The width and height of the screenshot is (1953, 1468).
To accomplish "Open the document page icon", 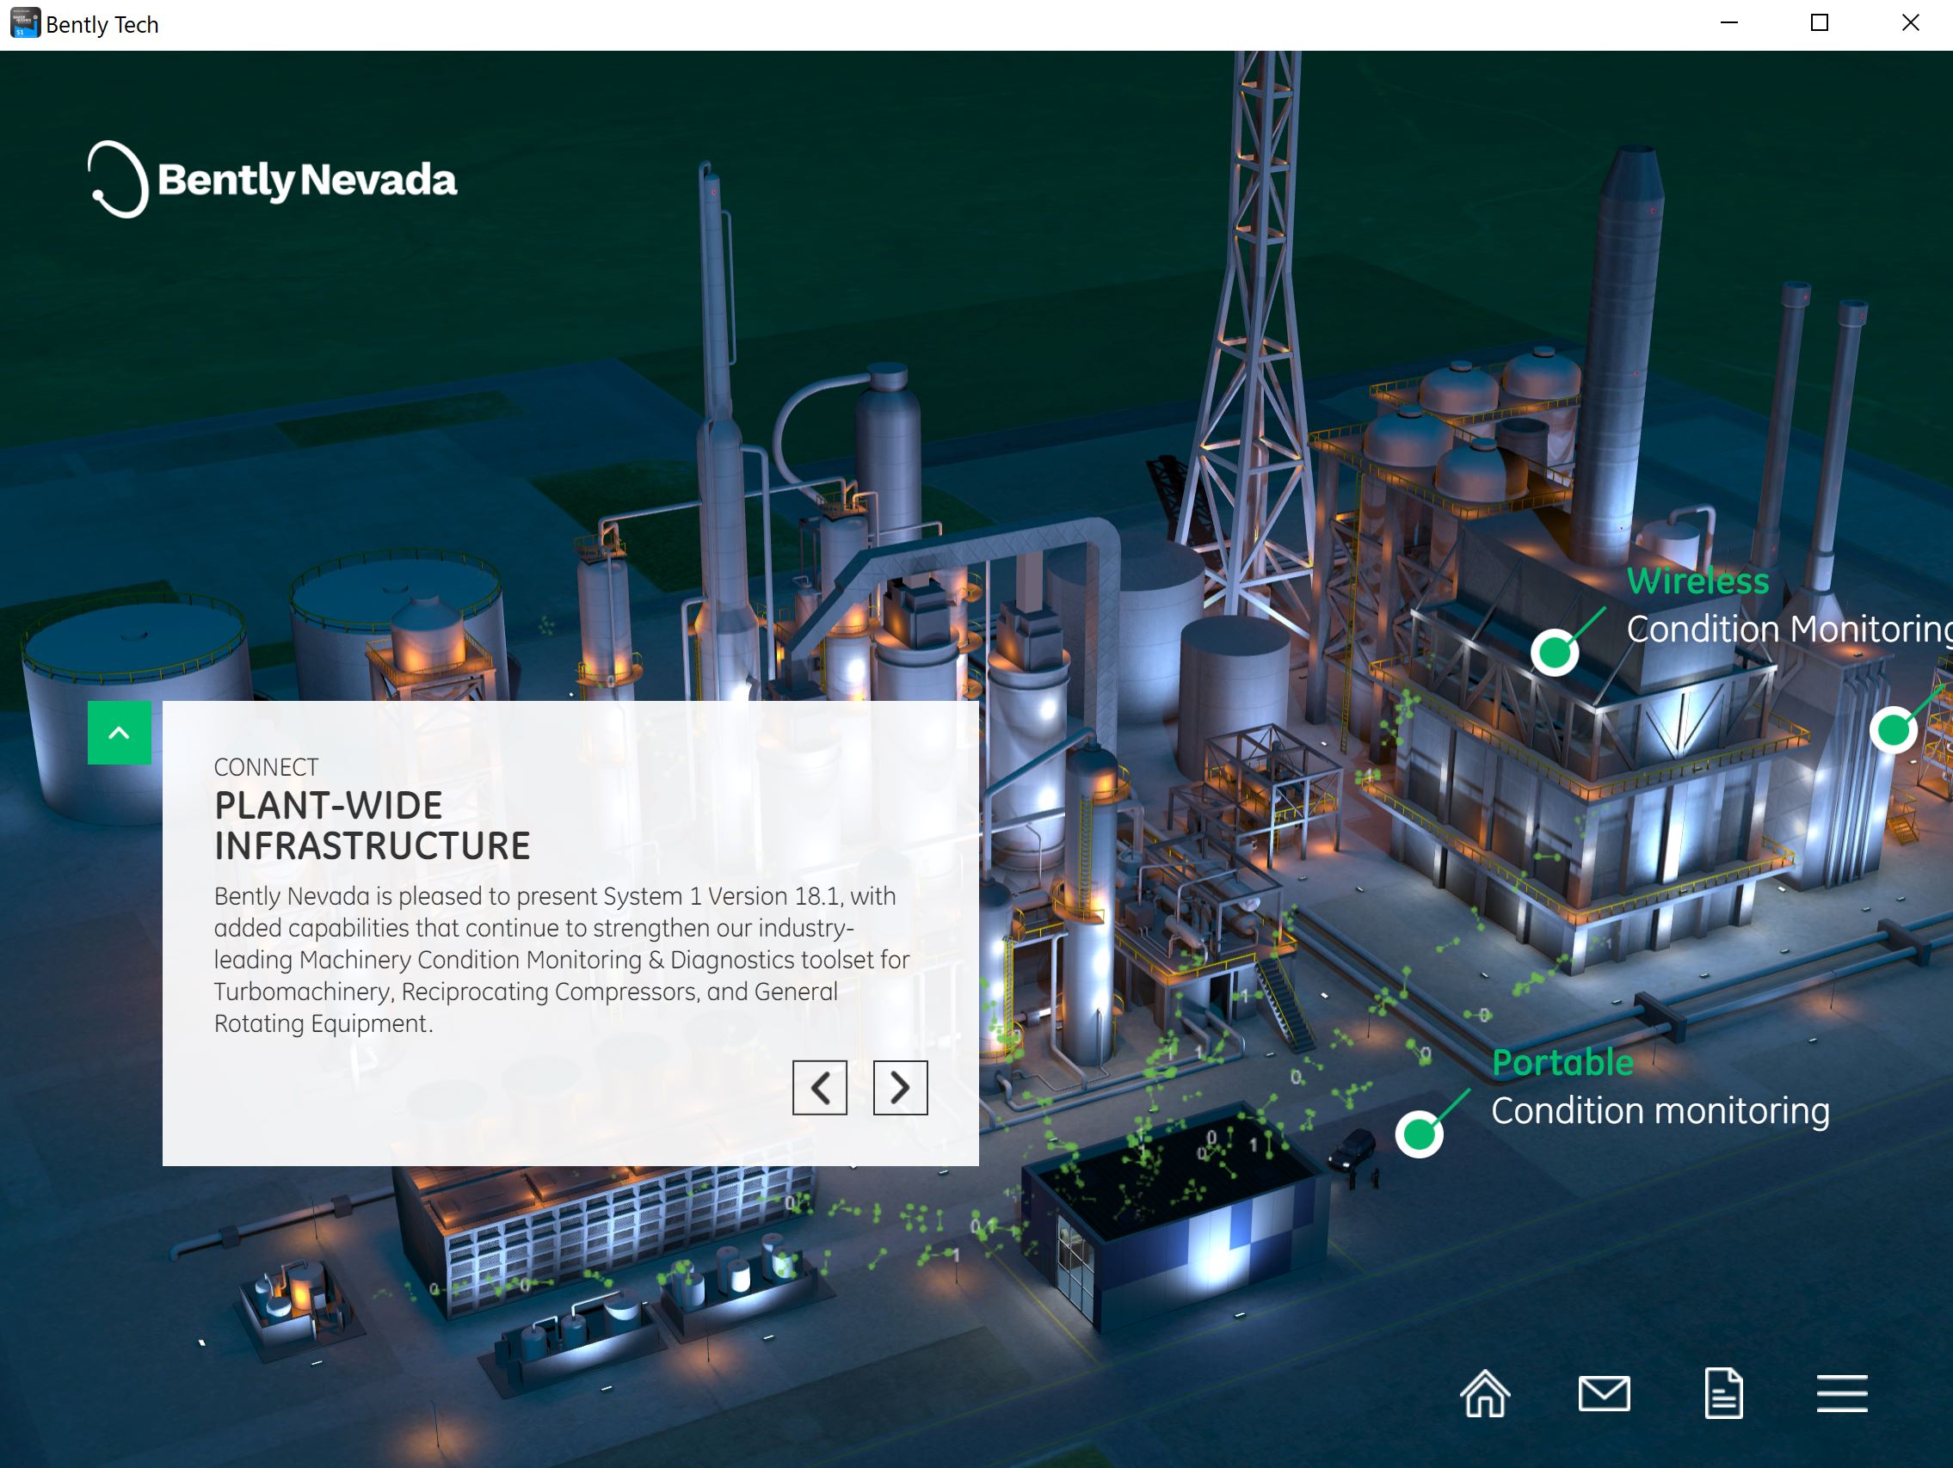I will [1722, 1394].
